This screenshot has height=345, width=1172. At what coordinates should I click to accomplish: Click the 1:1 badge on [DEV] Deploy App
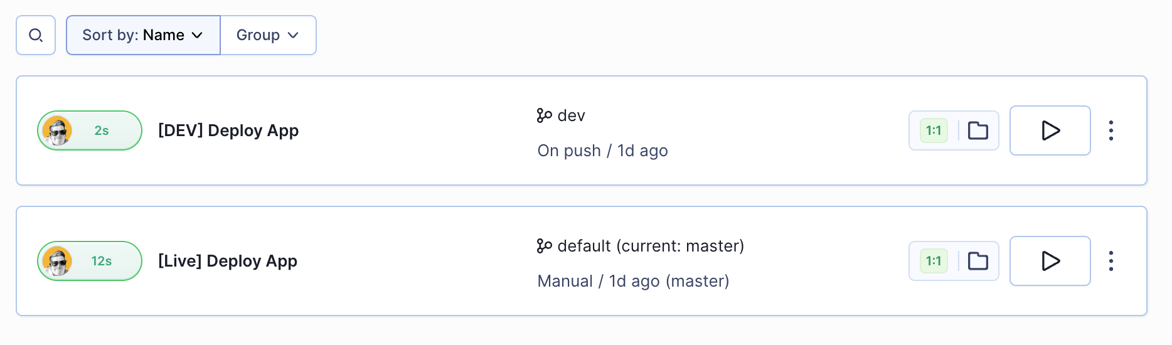coord(934,130)
